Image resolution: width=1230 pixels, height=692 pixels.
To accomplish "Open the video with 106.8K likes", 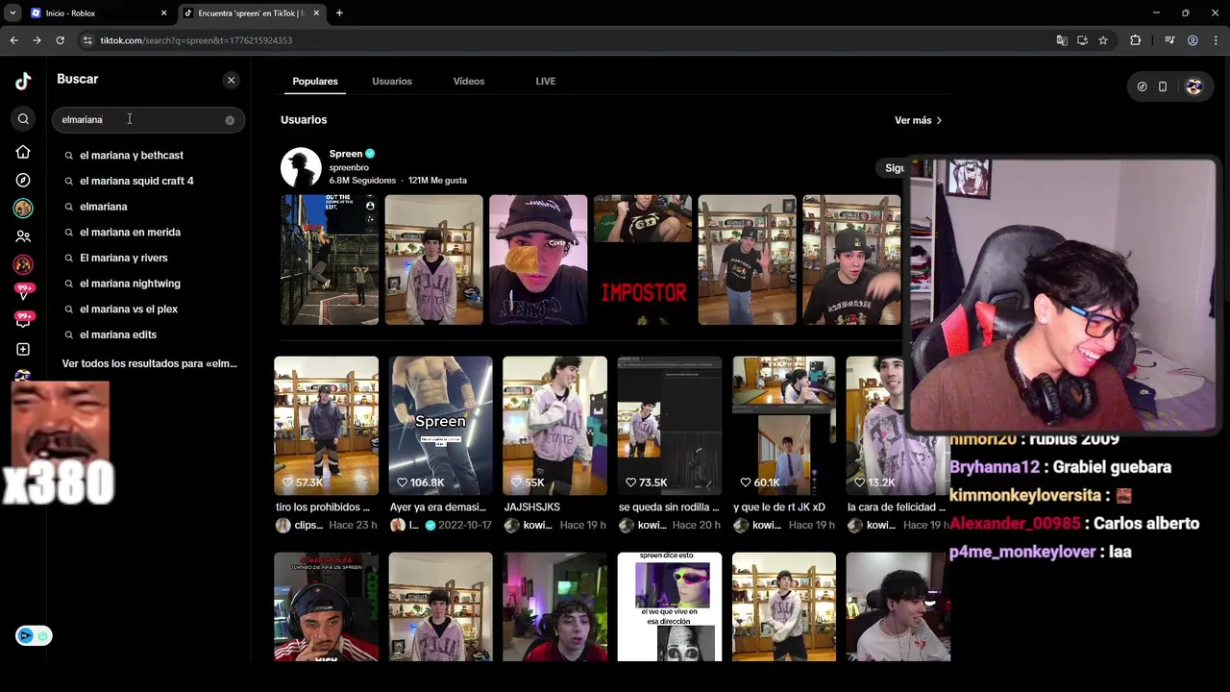I will (440, 426).
